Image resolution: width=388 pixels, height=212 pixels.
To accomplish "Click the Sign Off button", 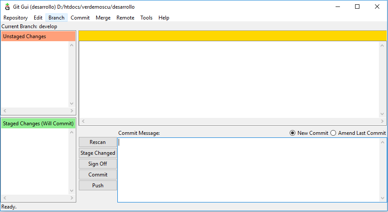I will (98, 164).
